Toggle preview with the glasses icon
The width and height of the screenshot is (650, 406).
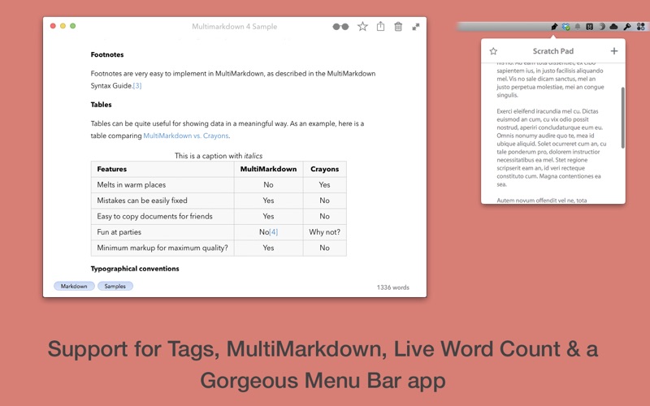[340, 27]
